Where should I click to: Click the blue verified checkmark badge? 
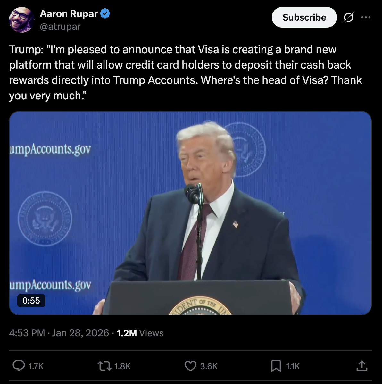coord(105,13)
